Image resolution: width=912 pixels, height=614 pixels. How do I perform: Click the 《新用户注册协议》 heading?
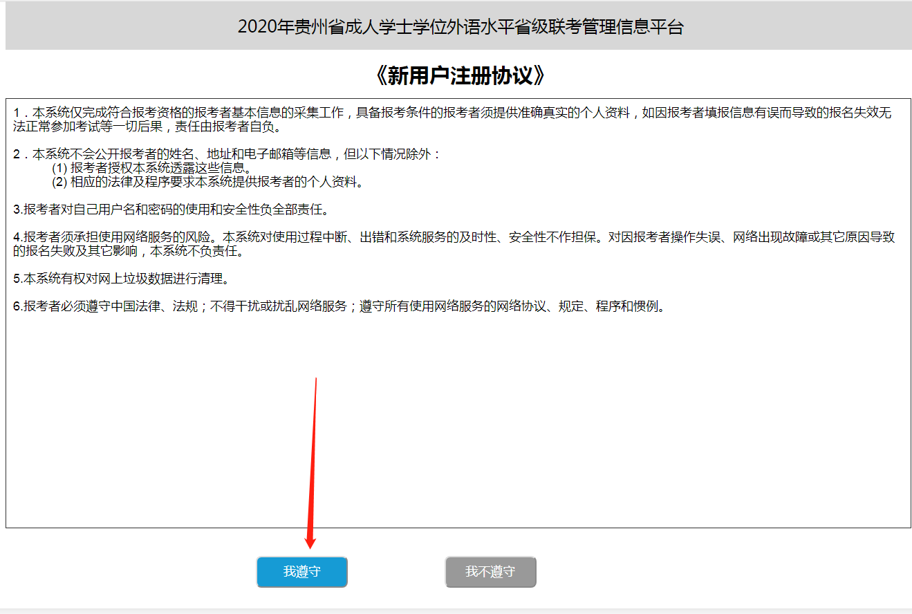(x=460, y=75)
